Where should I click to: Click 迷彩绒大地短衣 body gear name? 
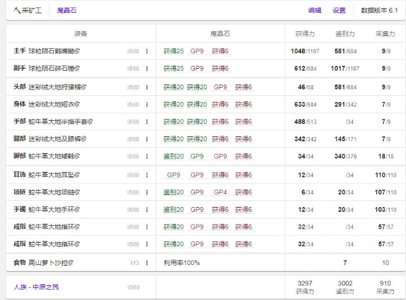pyautogui.click(x=51, y=104)
